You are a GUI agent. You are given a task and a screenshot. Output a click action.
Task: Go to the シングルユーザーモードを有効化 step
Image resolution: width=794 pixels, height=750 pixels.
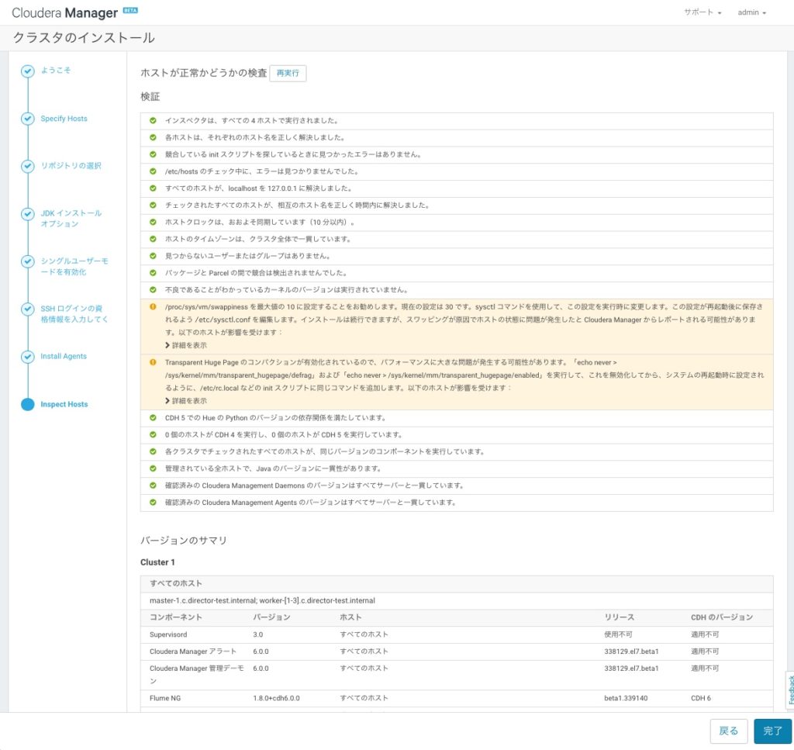pyautogui.click(x=74, y=266)
